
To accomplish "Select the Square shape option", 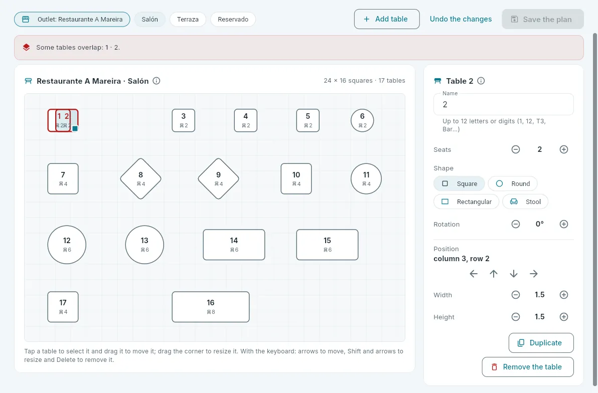I will pyautogui.click(x=459, y=184).
